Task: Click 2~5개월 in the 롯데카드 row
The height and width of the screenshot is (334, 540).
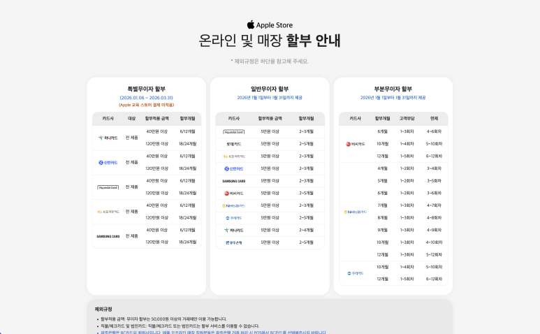Action: pos(306,144)
